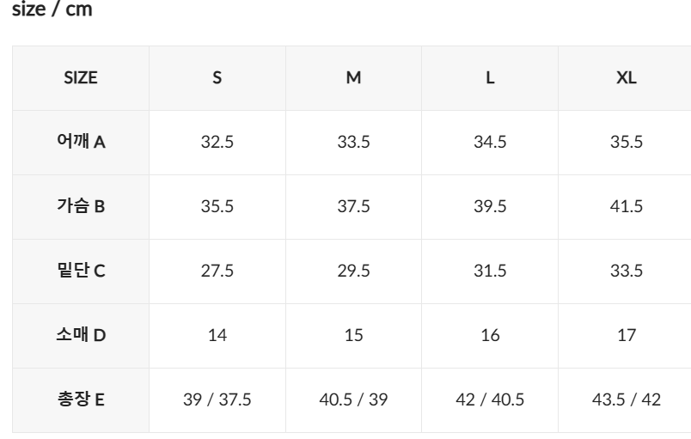This screenshot has height=439, width=691.
Task: Click chest value 37.5 for size M
Action: coord(353,206)
